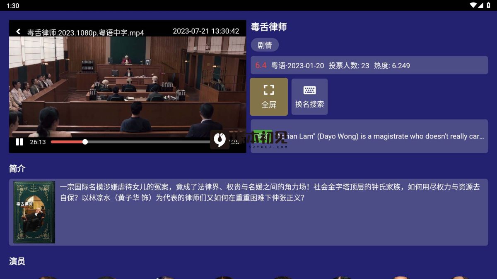Click the battery status icon
The height and width of the screenshot is (279, 497).
[489, 5]
